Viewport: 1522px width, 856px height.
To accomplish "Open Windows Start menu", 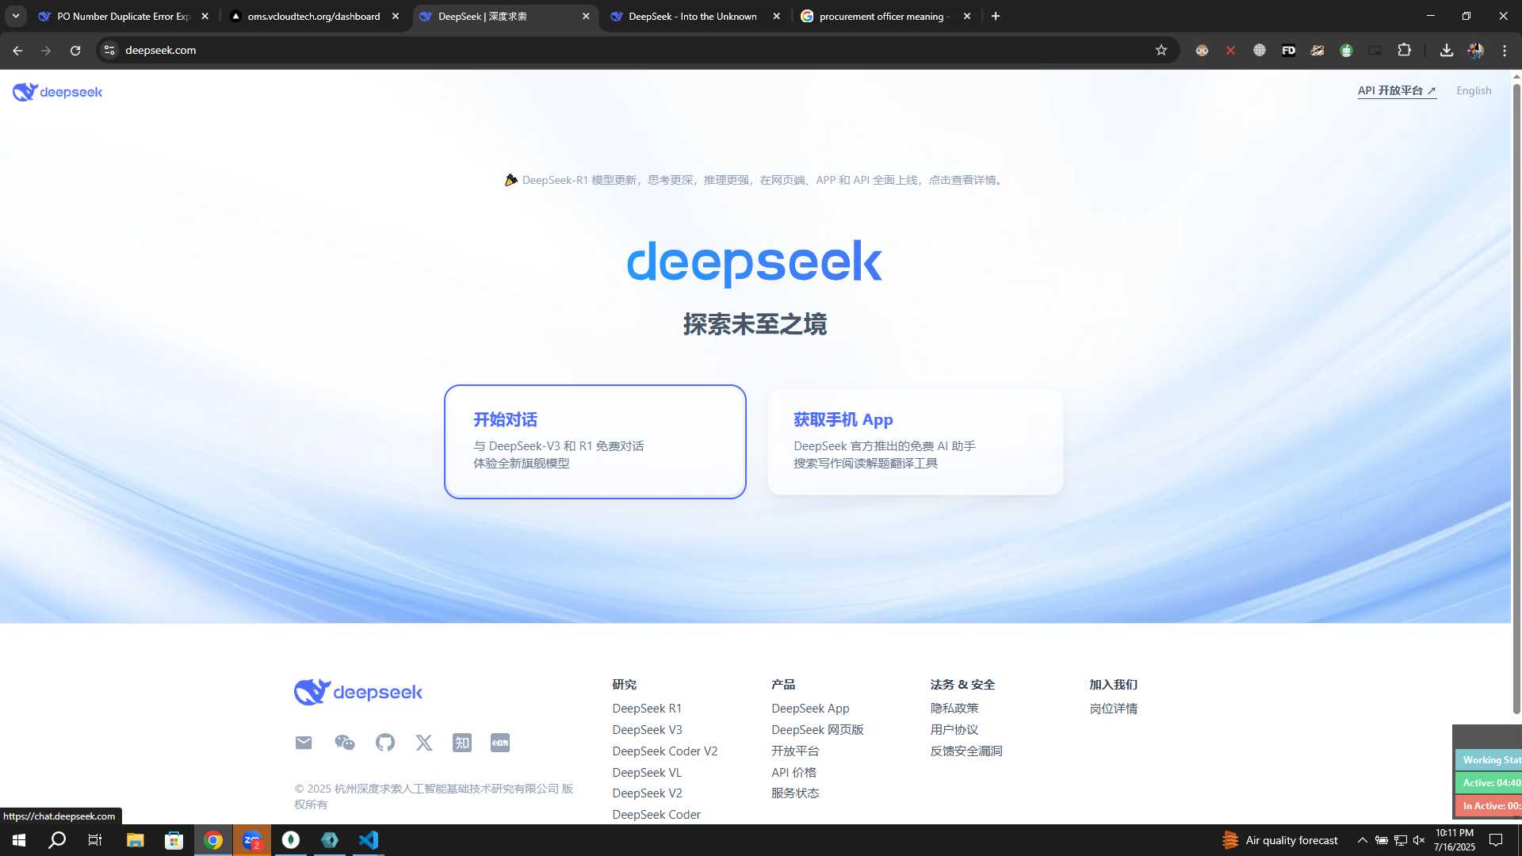I will click(x=19, y=840).
